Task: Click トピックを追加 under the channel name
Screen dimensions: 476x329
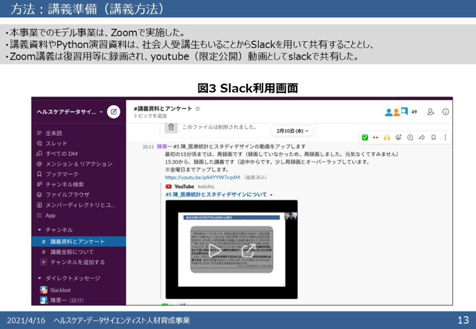Action: [150, 116]
